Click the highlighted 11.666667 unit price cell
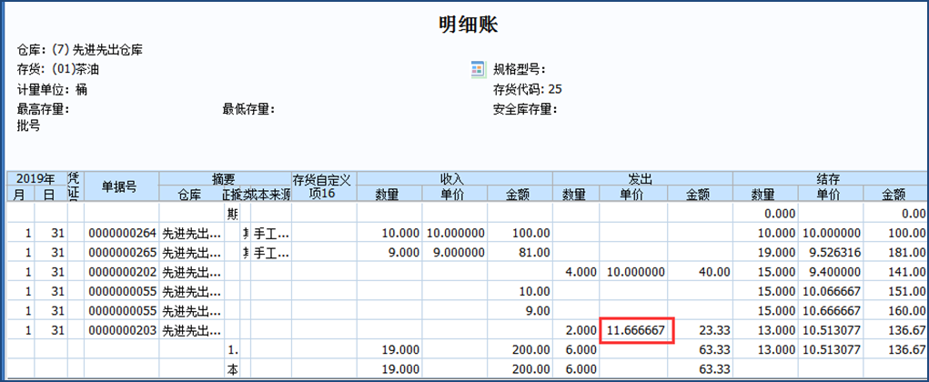The image size is (929, 382). click(x=636, y=329)
